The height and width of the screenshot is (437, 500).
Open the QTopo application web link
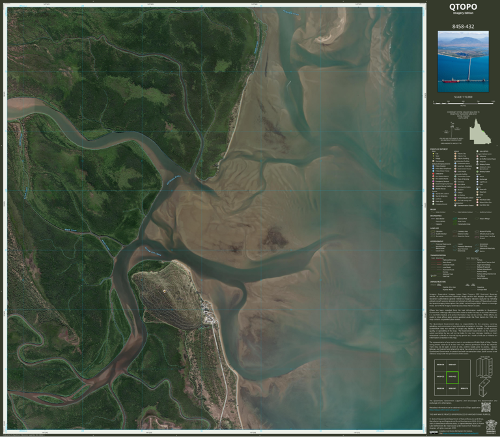coord(444,410)
